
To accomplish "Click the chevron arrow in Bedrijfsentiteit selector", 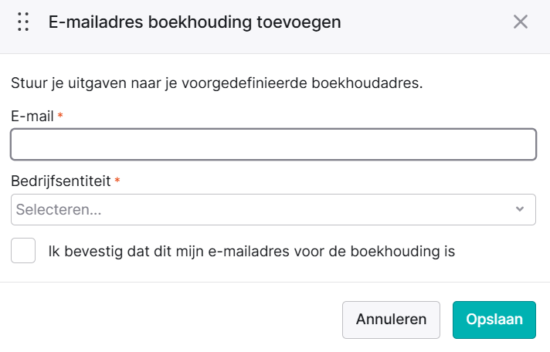I will [520, 209].
